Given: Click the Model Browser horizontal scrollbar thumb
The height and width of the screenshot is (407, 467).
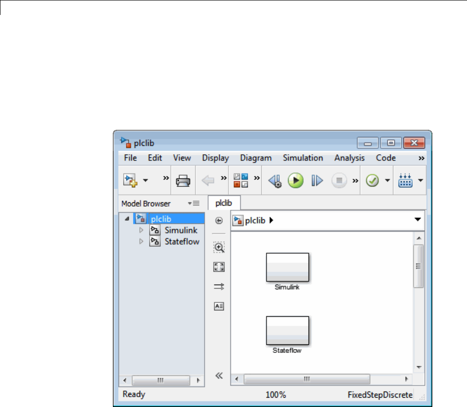Looking at the screenshot, I should pos(161,380).
